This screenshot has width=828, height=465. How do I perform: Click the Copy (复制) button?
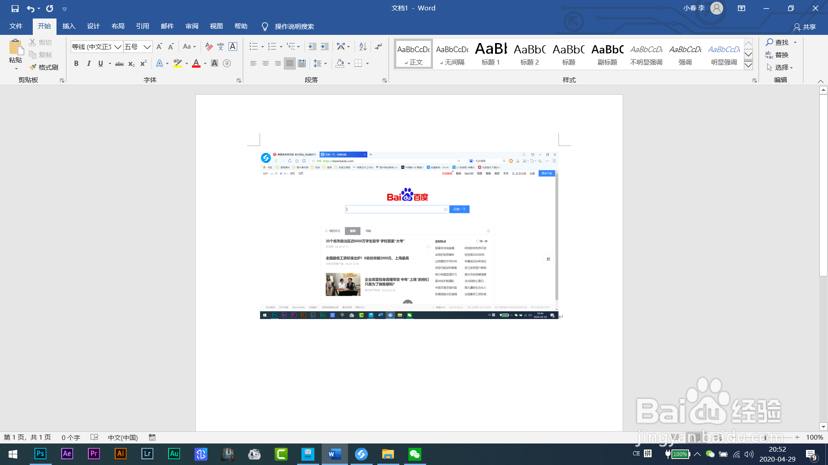click(x=41, y=55)
